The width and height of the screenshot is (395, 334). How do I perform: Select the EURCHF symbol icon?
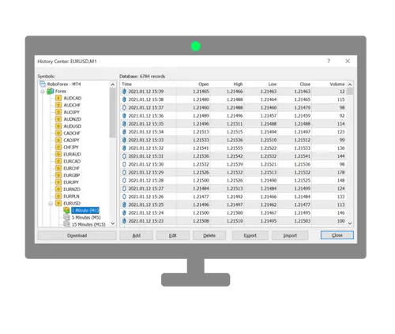tap(58, 168)
